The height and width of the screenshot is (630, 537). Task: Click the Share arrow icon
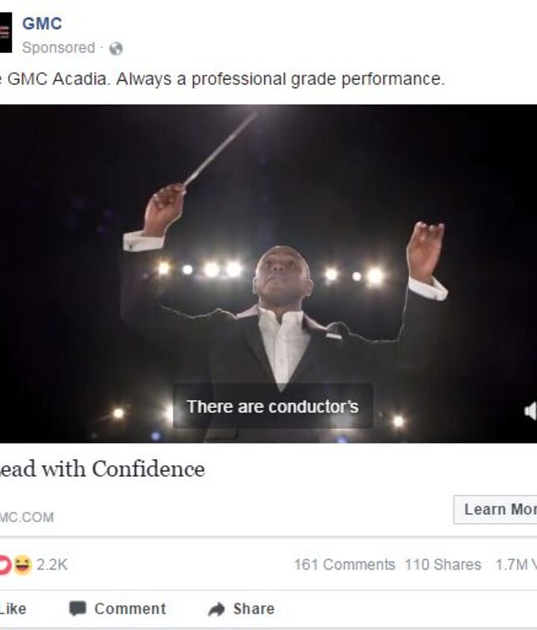(x=216, y=609)
